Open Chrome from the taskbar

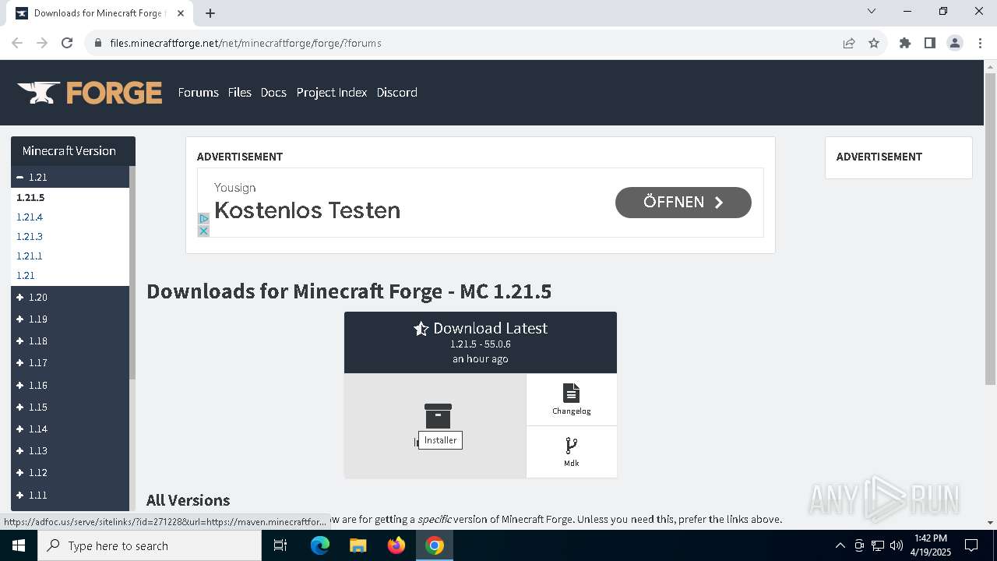[435, 545]
